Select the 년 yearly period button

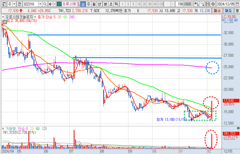coord(99,4)
